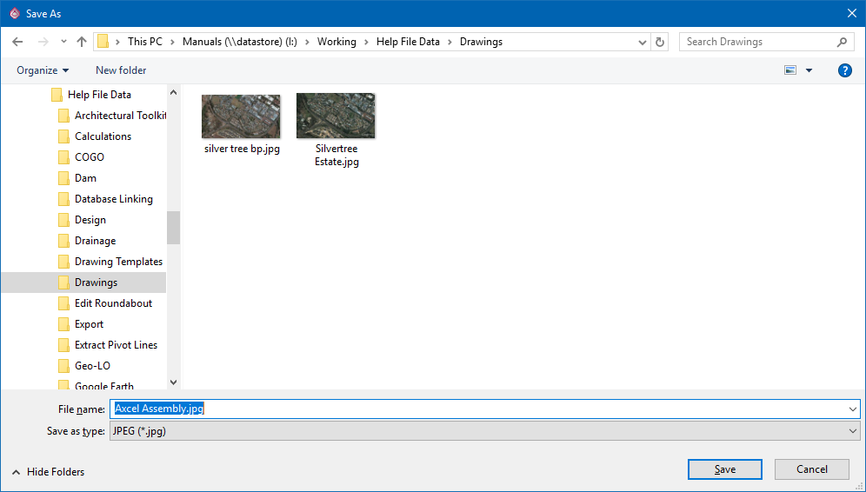
Task: Collapse the pane with Hide Folders
Action: coord(49,472)
